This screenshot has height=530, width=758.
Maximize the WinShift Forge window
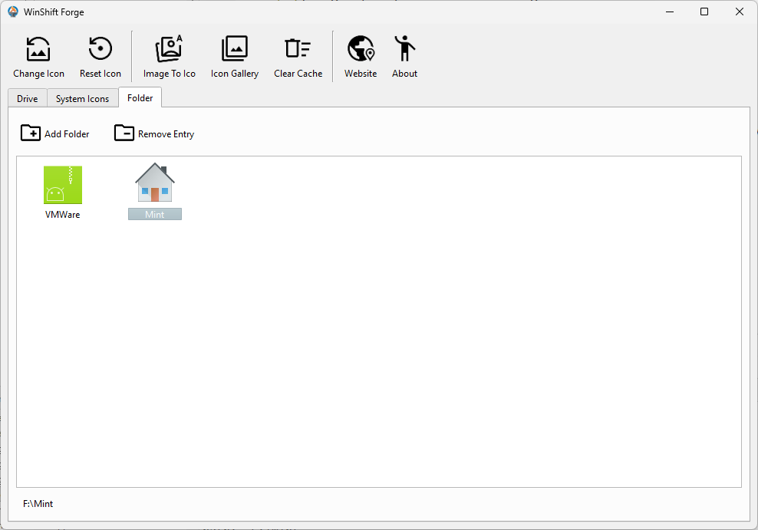click(704, 12)
